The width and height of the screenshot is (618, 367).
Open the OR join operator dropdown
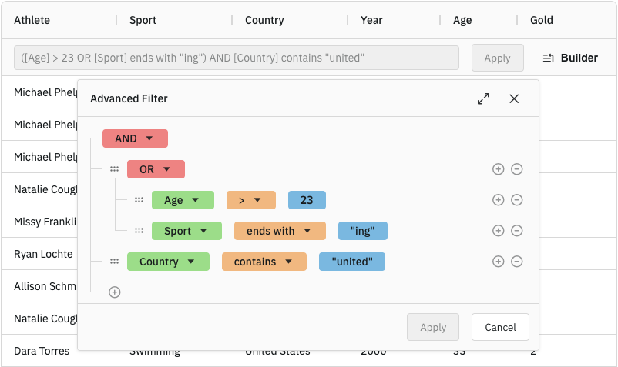156,169
